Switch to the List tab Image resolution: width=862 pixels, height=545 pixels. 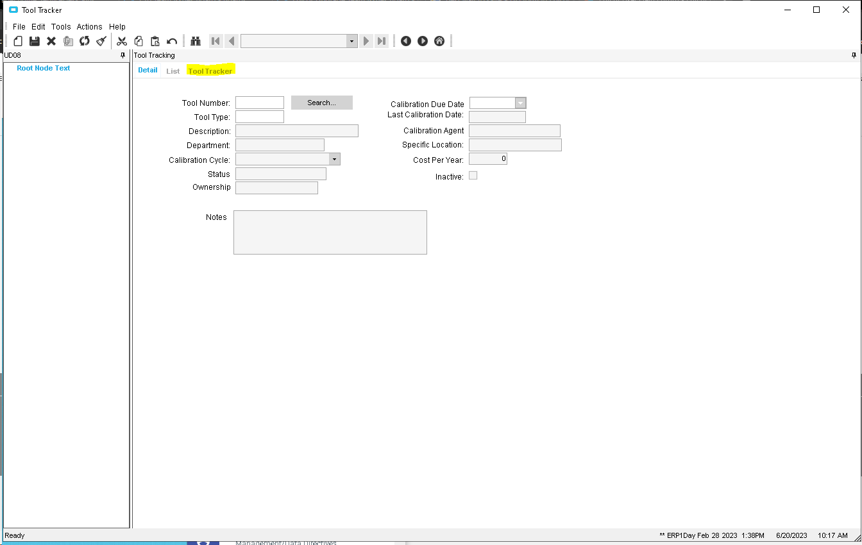(x=173, y=71)
